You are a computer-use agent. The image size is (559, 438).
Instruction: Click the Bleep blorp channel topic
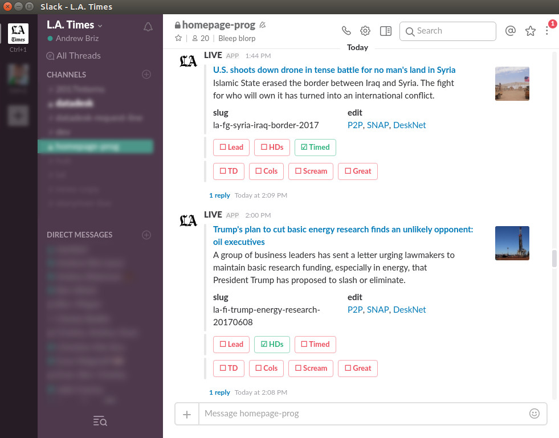pyautogui.click(x=236, y=38)
